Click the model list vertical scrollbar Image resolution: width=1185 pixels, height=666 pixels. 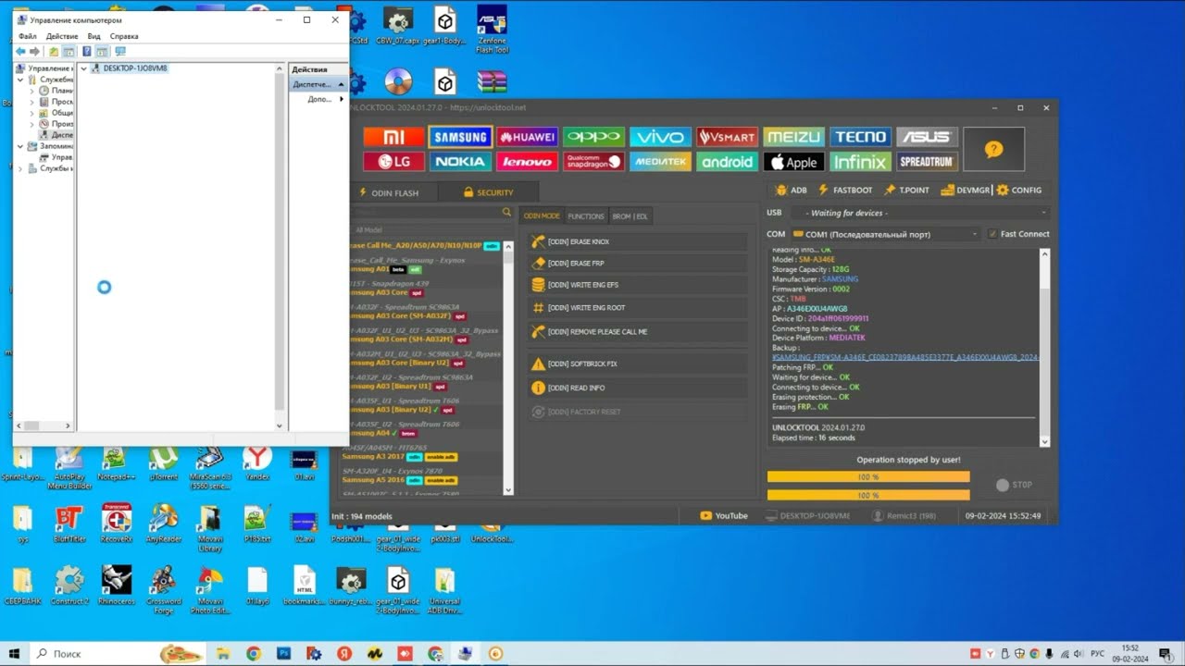508,368
